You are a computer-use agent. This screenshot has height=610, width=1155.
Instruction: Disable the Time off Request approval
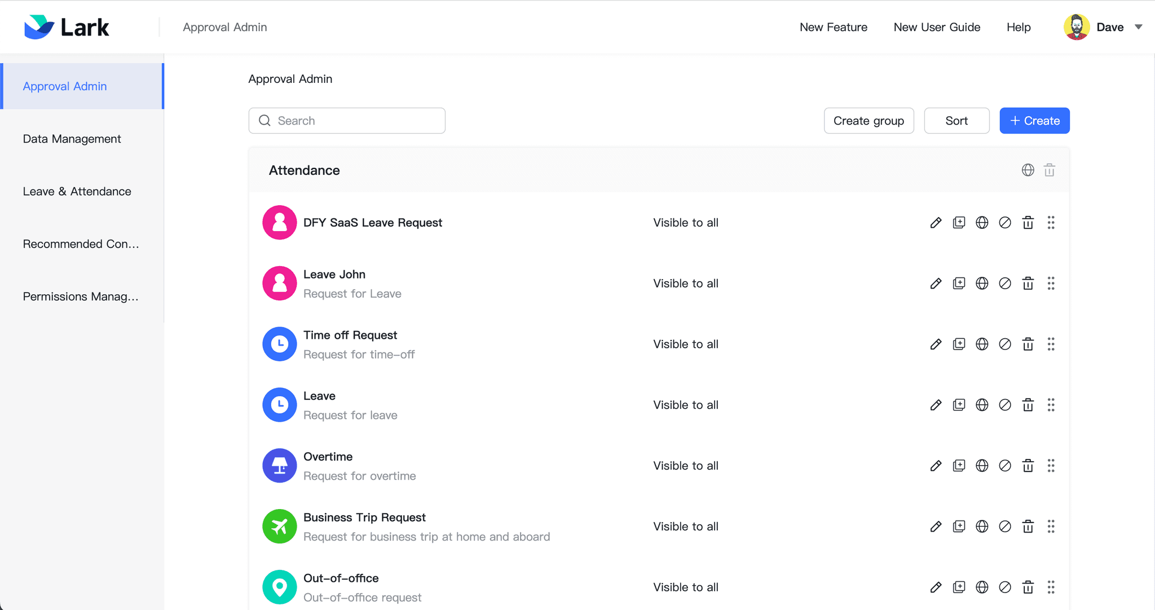click(1006, 344)
